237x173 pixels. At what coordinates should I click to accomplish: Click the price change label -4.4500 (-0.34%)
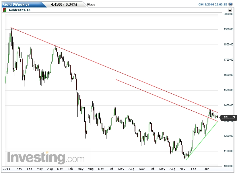coord(64,4)
